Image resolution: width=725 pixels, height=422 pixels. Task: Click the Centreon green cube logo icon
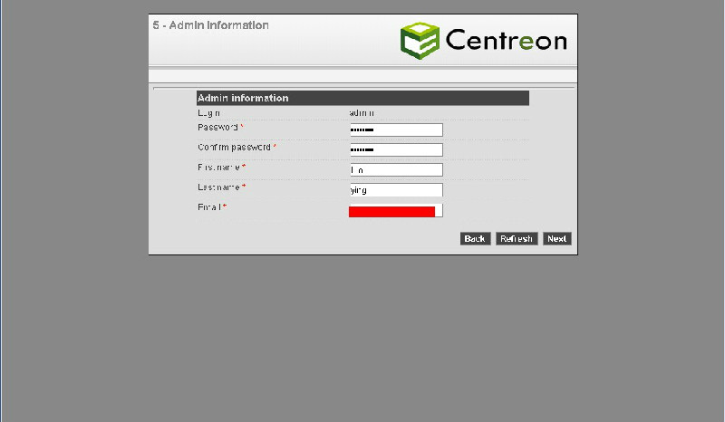point(420,40)
